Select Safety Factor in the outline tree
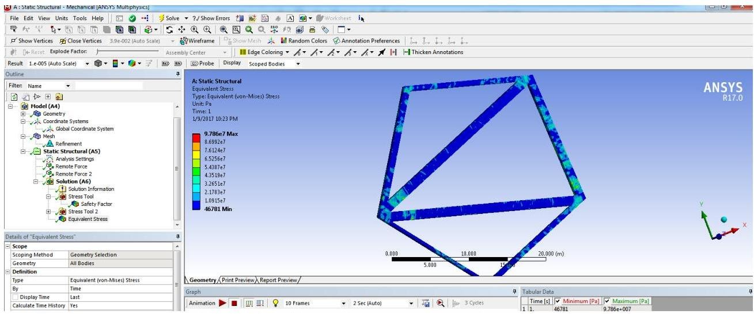Screen dimensions: 754x314 (x=96, y=204)
